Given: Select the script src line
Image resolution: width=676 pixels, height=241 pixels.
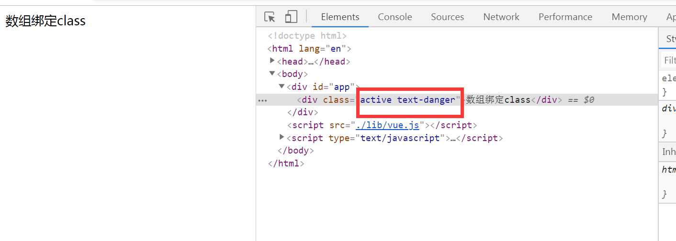Looking at the screenshot, I should 382,125.
